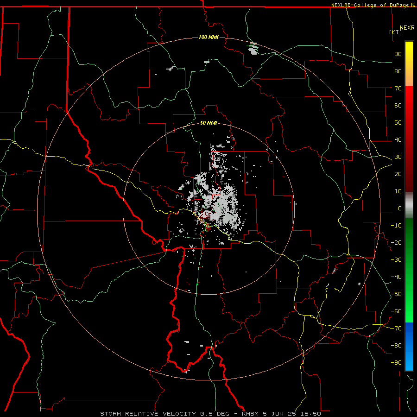The height and width of the screenshot is (417, 417).
Task: Click the [KT] units label above the scale
Action: (x=396, y=32)
